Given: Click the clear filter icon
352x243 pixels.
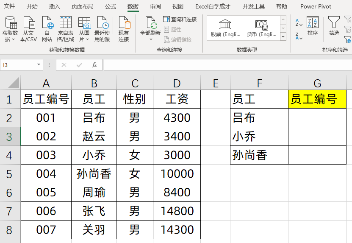Looking at the screenshot, I should pyautogui.click(x=348, y=19).
